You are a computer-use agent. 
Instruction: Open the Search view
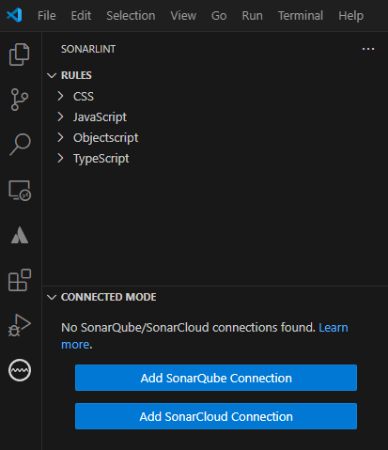tap(20, 145)
